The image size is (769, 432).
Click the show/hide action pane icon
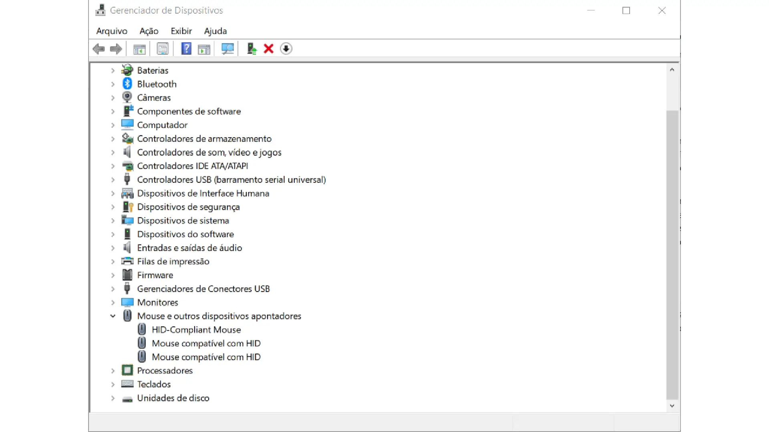(204, 49)
